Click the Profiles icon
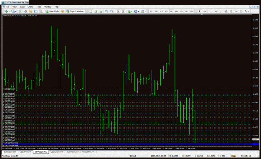This screenshot has width=261, height=159. point(13,11)
